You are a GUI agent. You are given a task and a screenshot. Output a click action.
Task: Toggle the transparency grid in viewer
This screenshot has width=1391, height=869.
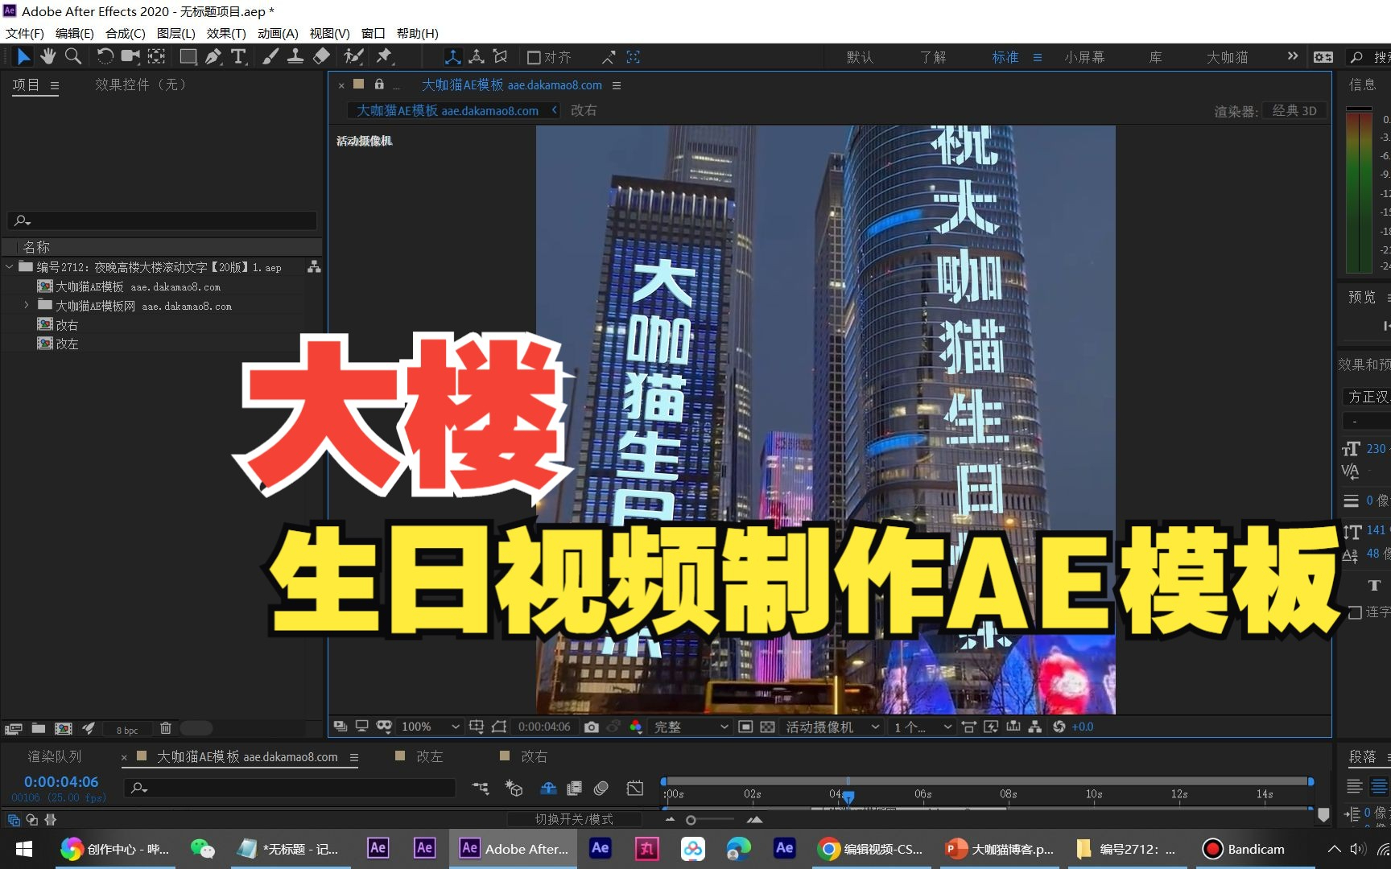[x=768, y=727]
